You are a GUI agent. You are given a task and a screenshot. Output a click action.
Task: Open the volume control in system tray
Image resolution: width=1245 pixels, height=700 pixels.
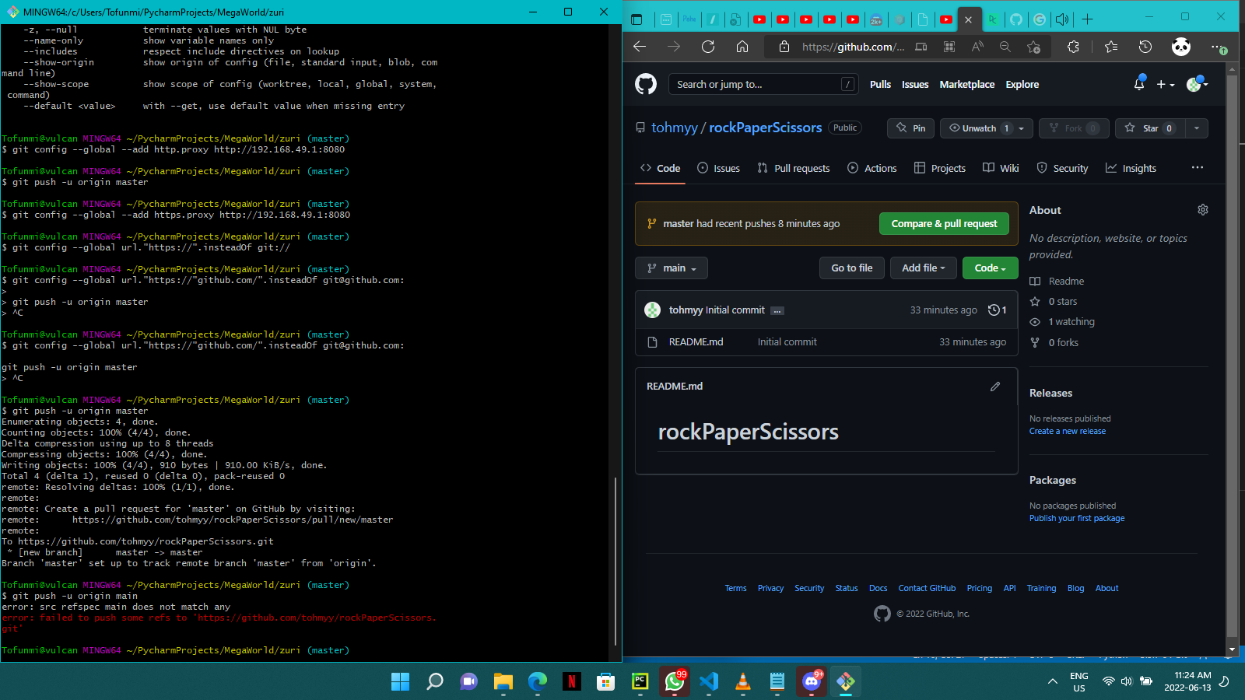1127,681
